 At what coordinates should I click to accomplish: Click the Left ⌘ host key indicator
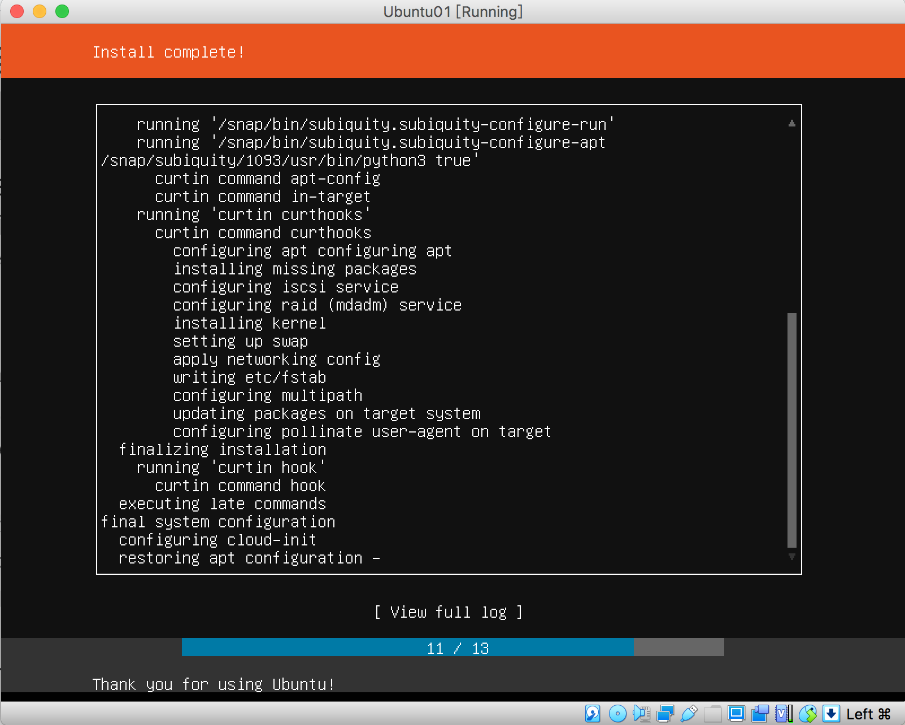coord(868,714)
